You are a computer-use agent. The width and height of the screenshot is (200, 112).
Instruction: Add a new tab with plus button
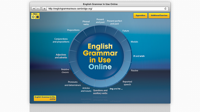point(44,8)
